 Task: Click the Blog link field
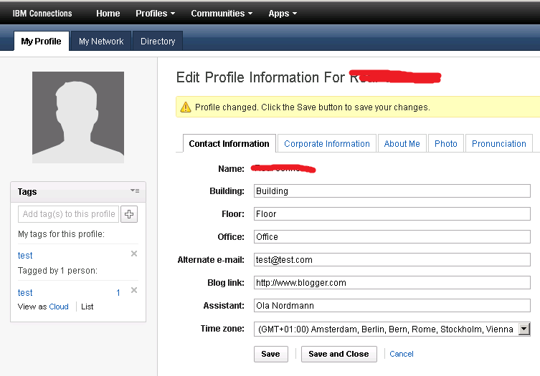coord(392,283)
